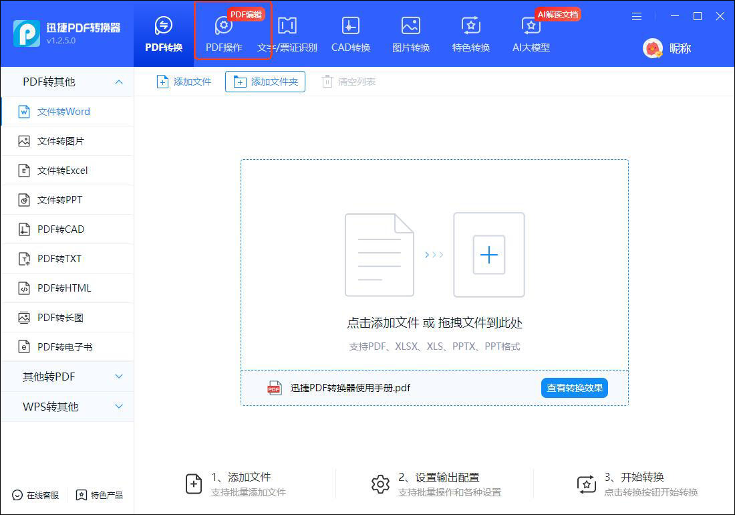Open 在线客服 online support link
The width and height of the screenshot is (735, 515).
pyautogui.click(x=35, y=496)
